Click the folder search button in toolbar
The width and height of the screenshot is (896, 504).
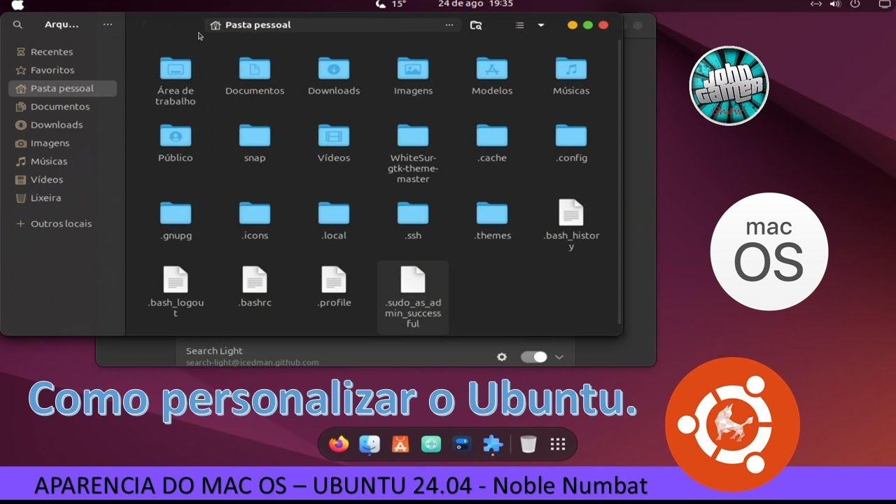[476, 25]
